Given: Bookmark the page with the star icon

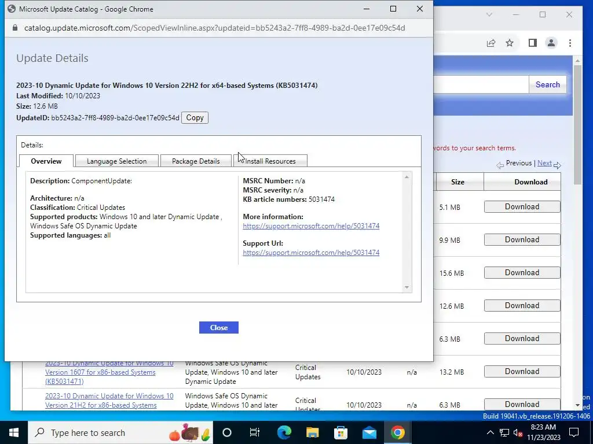Looking at the screenshot, I should [510, 43].
